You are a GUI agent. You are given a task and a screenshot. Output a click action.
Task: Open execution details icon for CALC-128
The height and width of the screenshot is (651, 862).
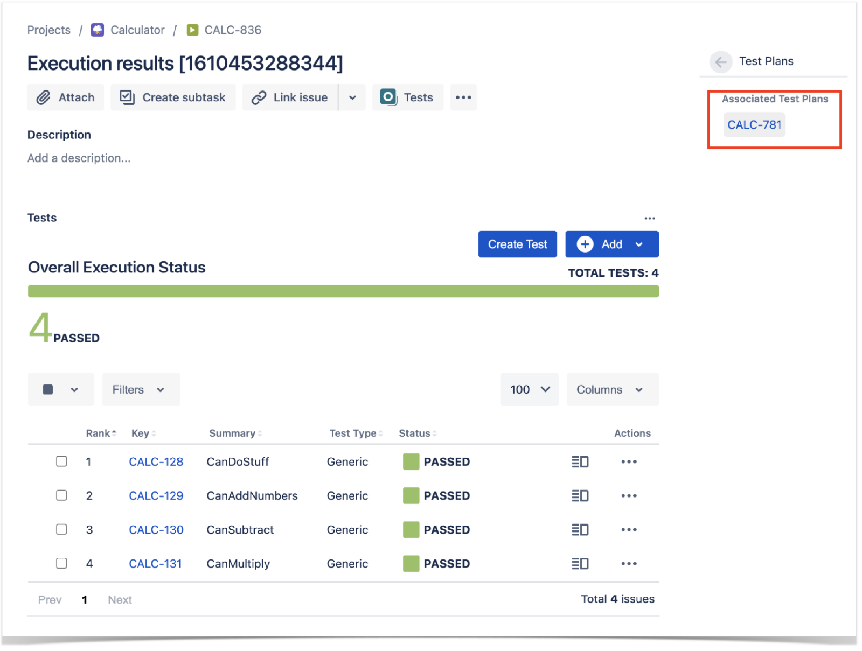click(580, 461)
